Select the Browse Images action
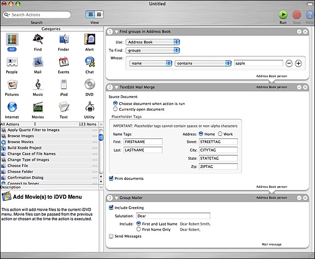 tap(49, 136)
